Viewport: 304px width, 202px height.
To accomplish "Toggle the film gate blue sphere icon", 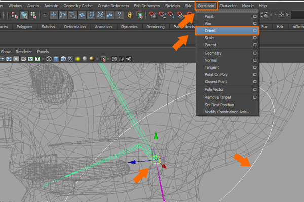I will 9,59.
